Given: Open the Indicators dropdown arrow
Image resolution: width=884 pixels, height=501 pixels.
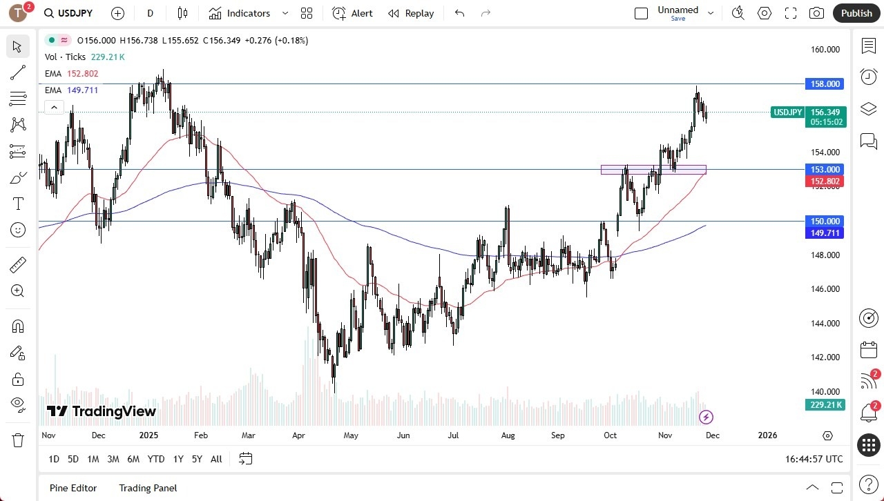Looking at the screenshot, I should tap(284, 12).
